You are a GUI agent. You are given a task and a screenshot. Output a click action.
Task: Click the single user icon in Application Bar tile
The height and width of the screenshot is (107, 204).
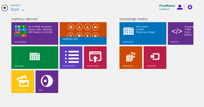click(x=87, y=35)
